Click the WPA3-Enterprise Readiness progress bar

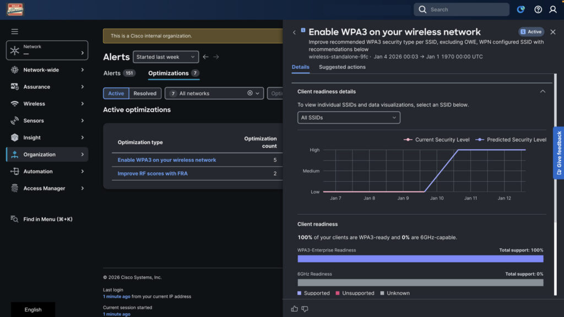[420, 259]
